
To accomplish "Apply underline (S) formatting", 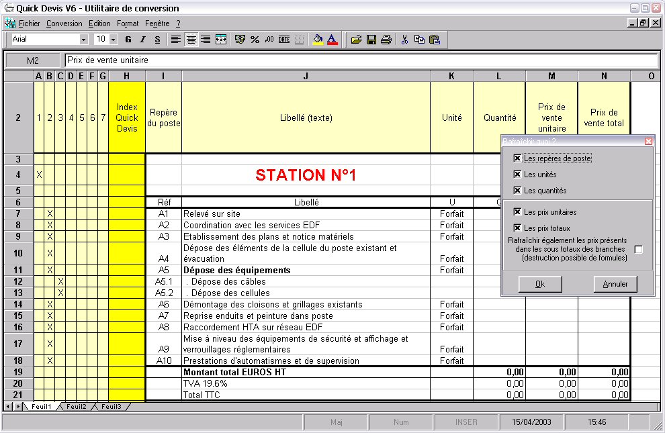I will (157, 40).
